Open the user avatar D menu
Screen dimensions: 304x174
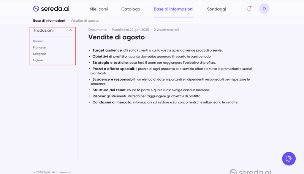click(264, 9)
